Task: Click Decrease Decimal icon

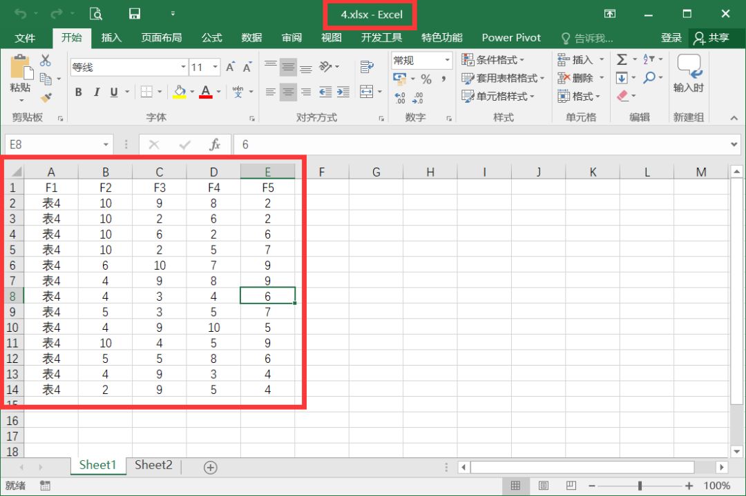Action: 418,98
